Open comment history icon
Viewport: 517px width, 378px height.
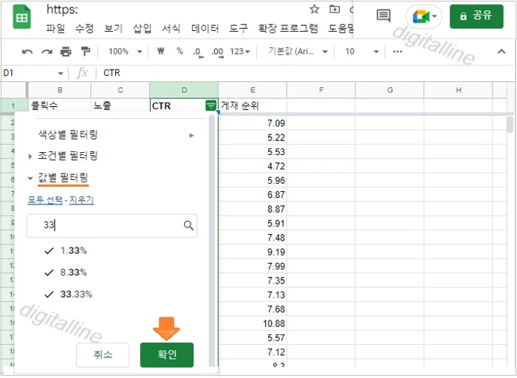pos(383,16)
